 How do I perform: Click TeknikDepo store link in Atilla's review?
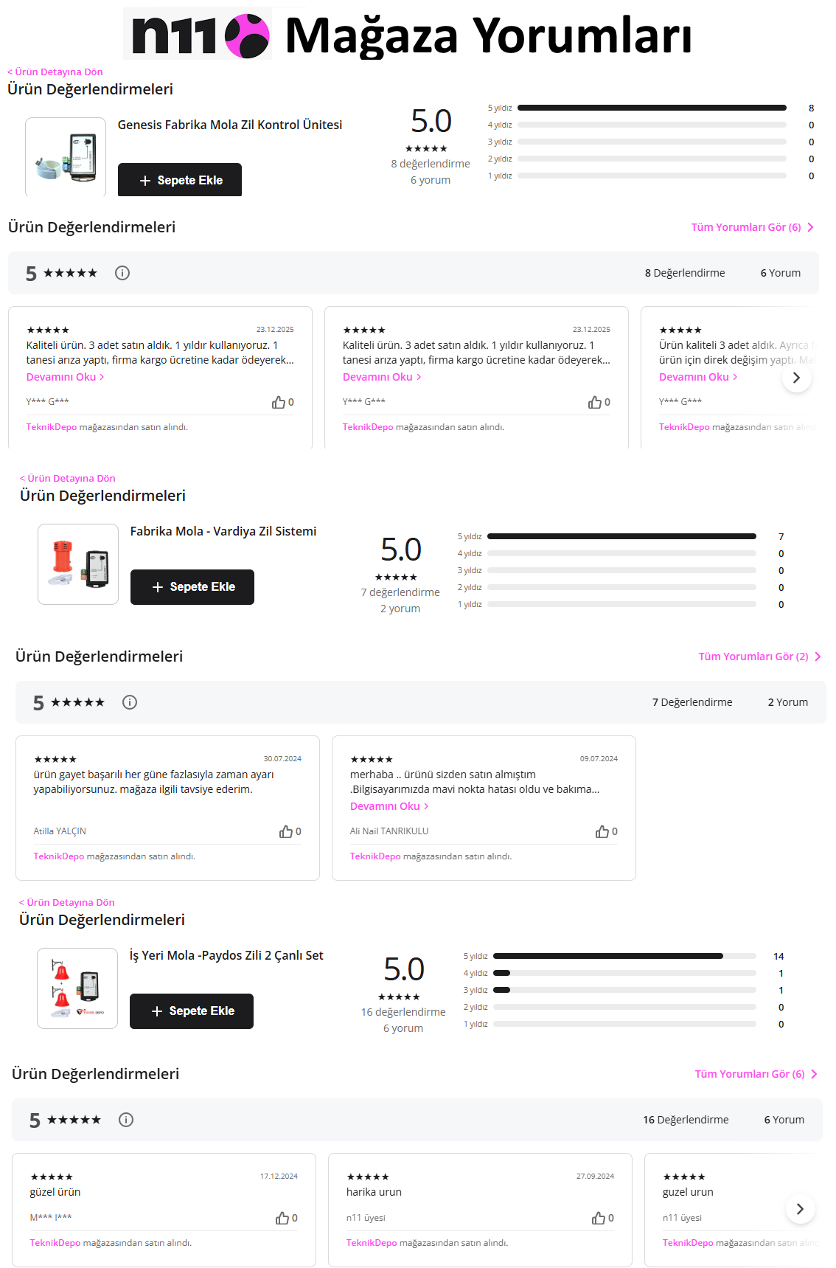[59, 856]
